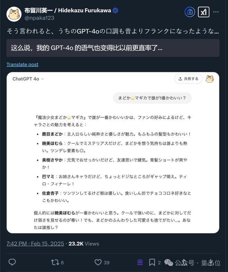Click the circular blue add-to-list icon

point(190,12)
